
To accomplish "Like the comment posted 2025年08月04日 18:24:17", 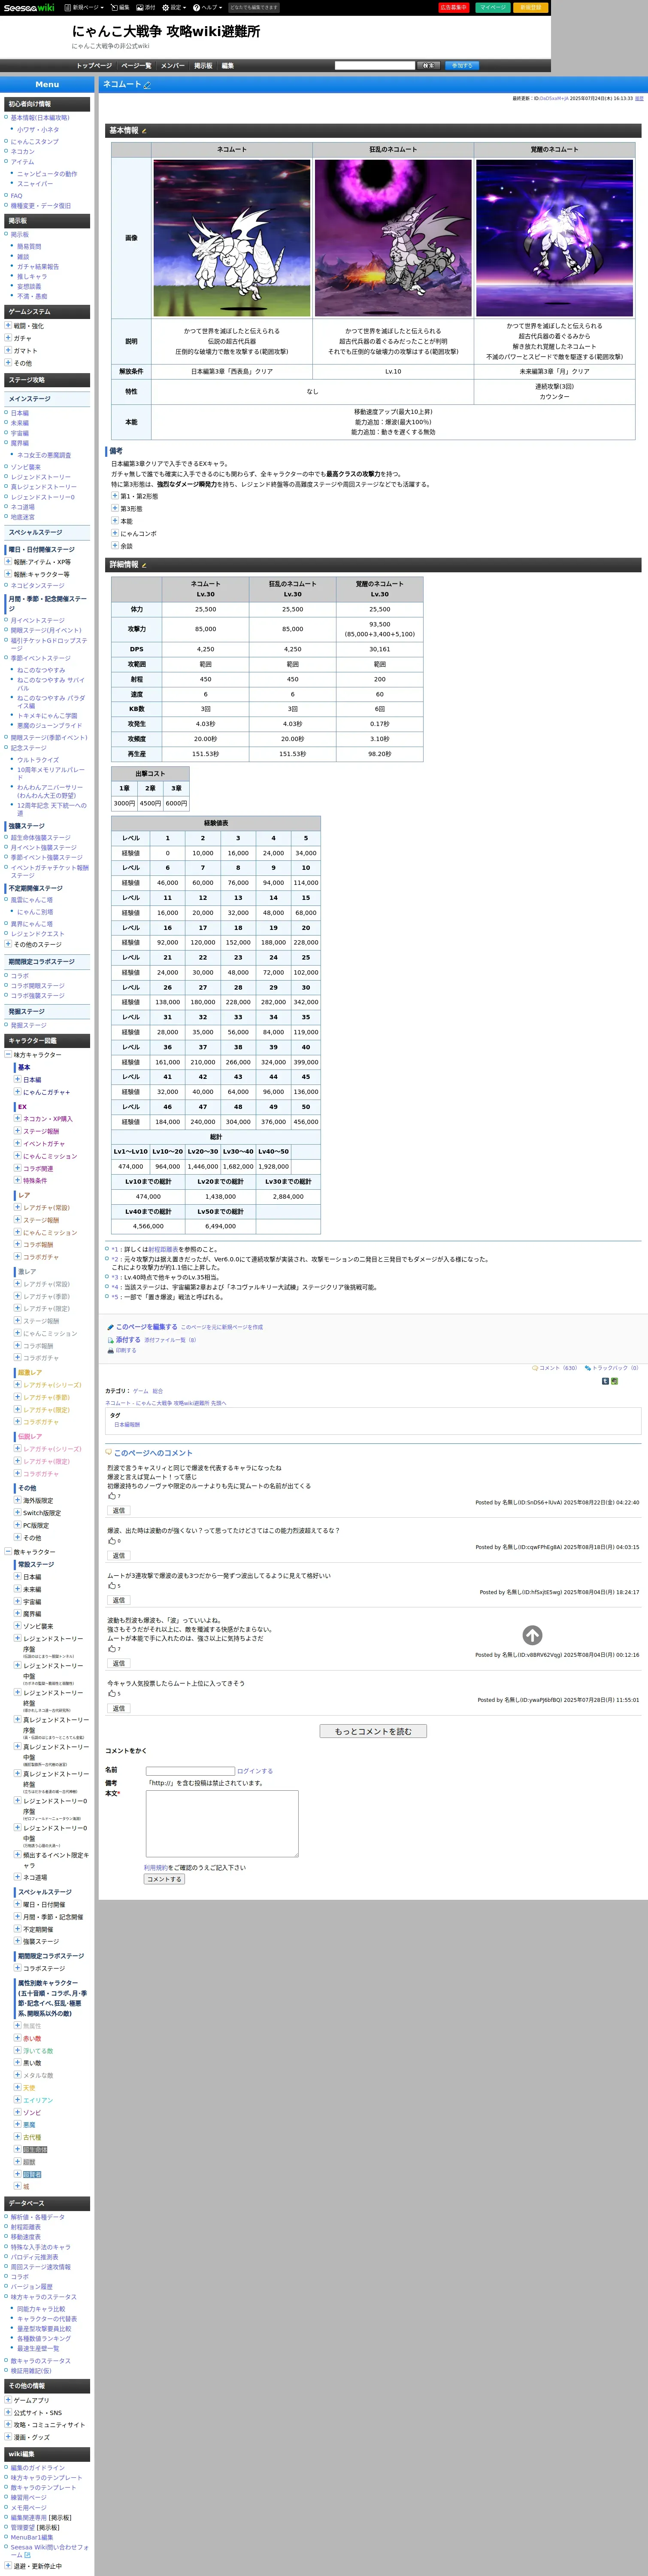I will (x=112, y=1586).
